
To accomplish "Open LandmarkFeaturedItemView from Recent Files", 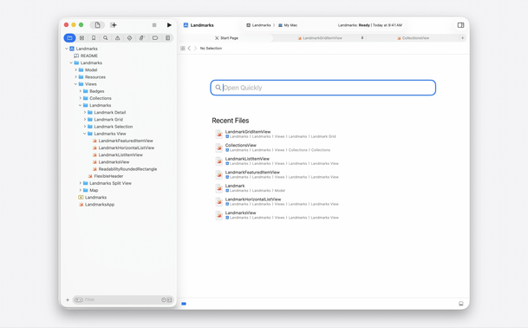I will coord(277,174).
